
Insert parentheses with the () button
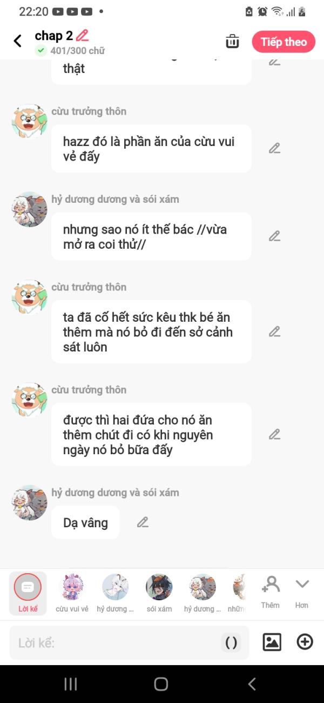pos(231,642)
